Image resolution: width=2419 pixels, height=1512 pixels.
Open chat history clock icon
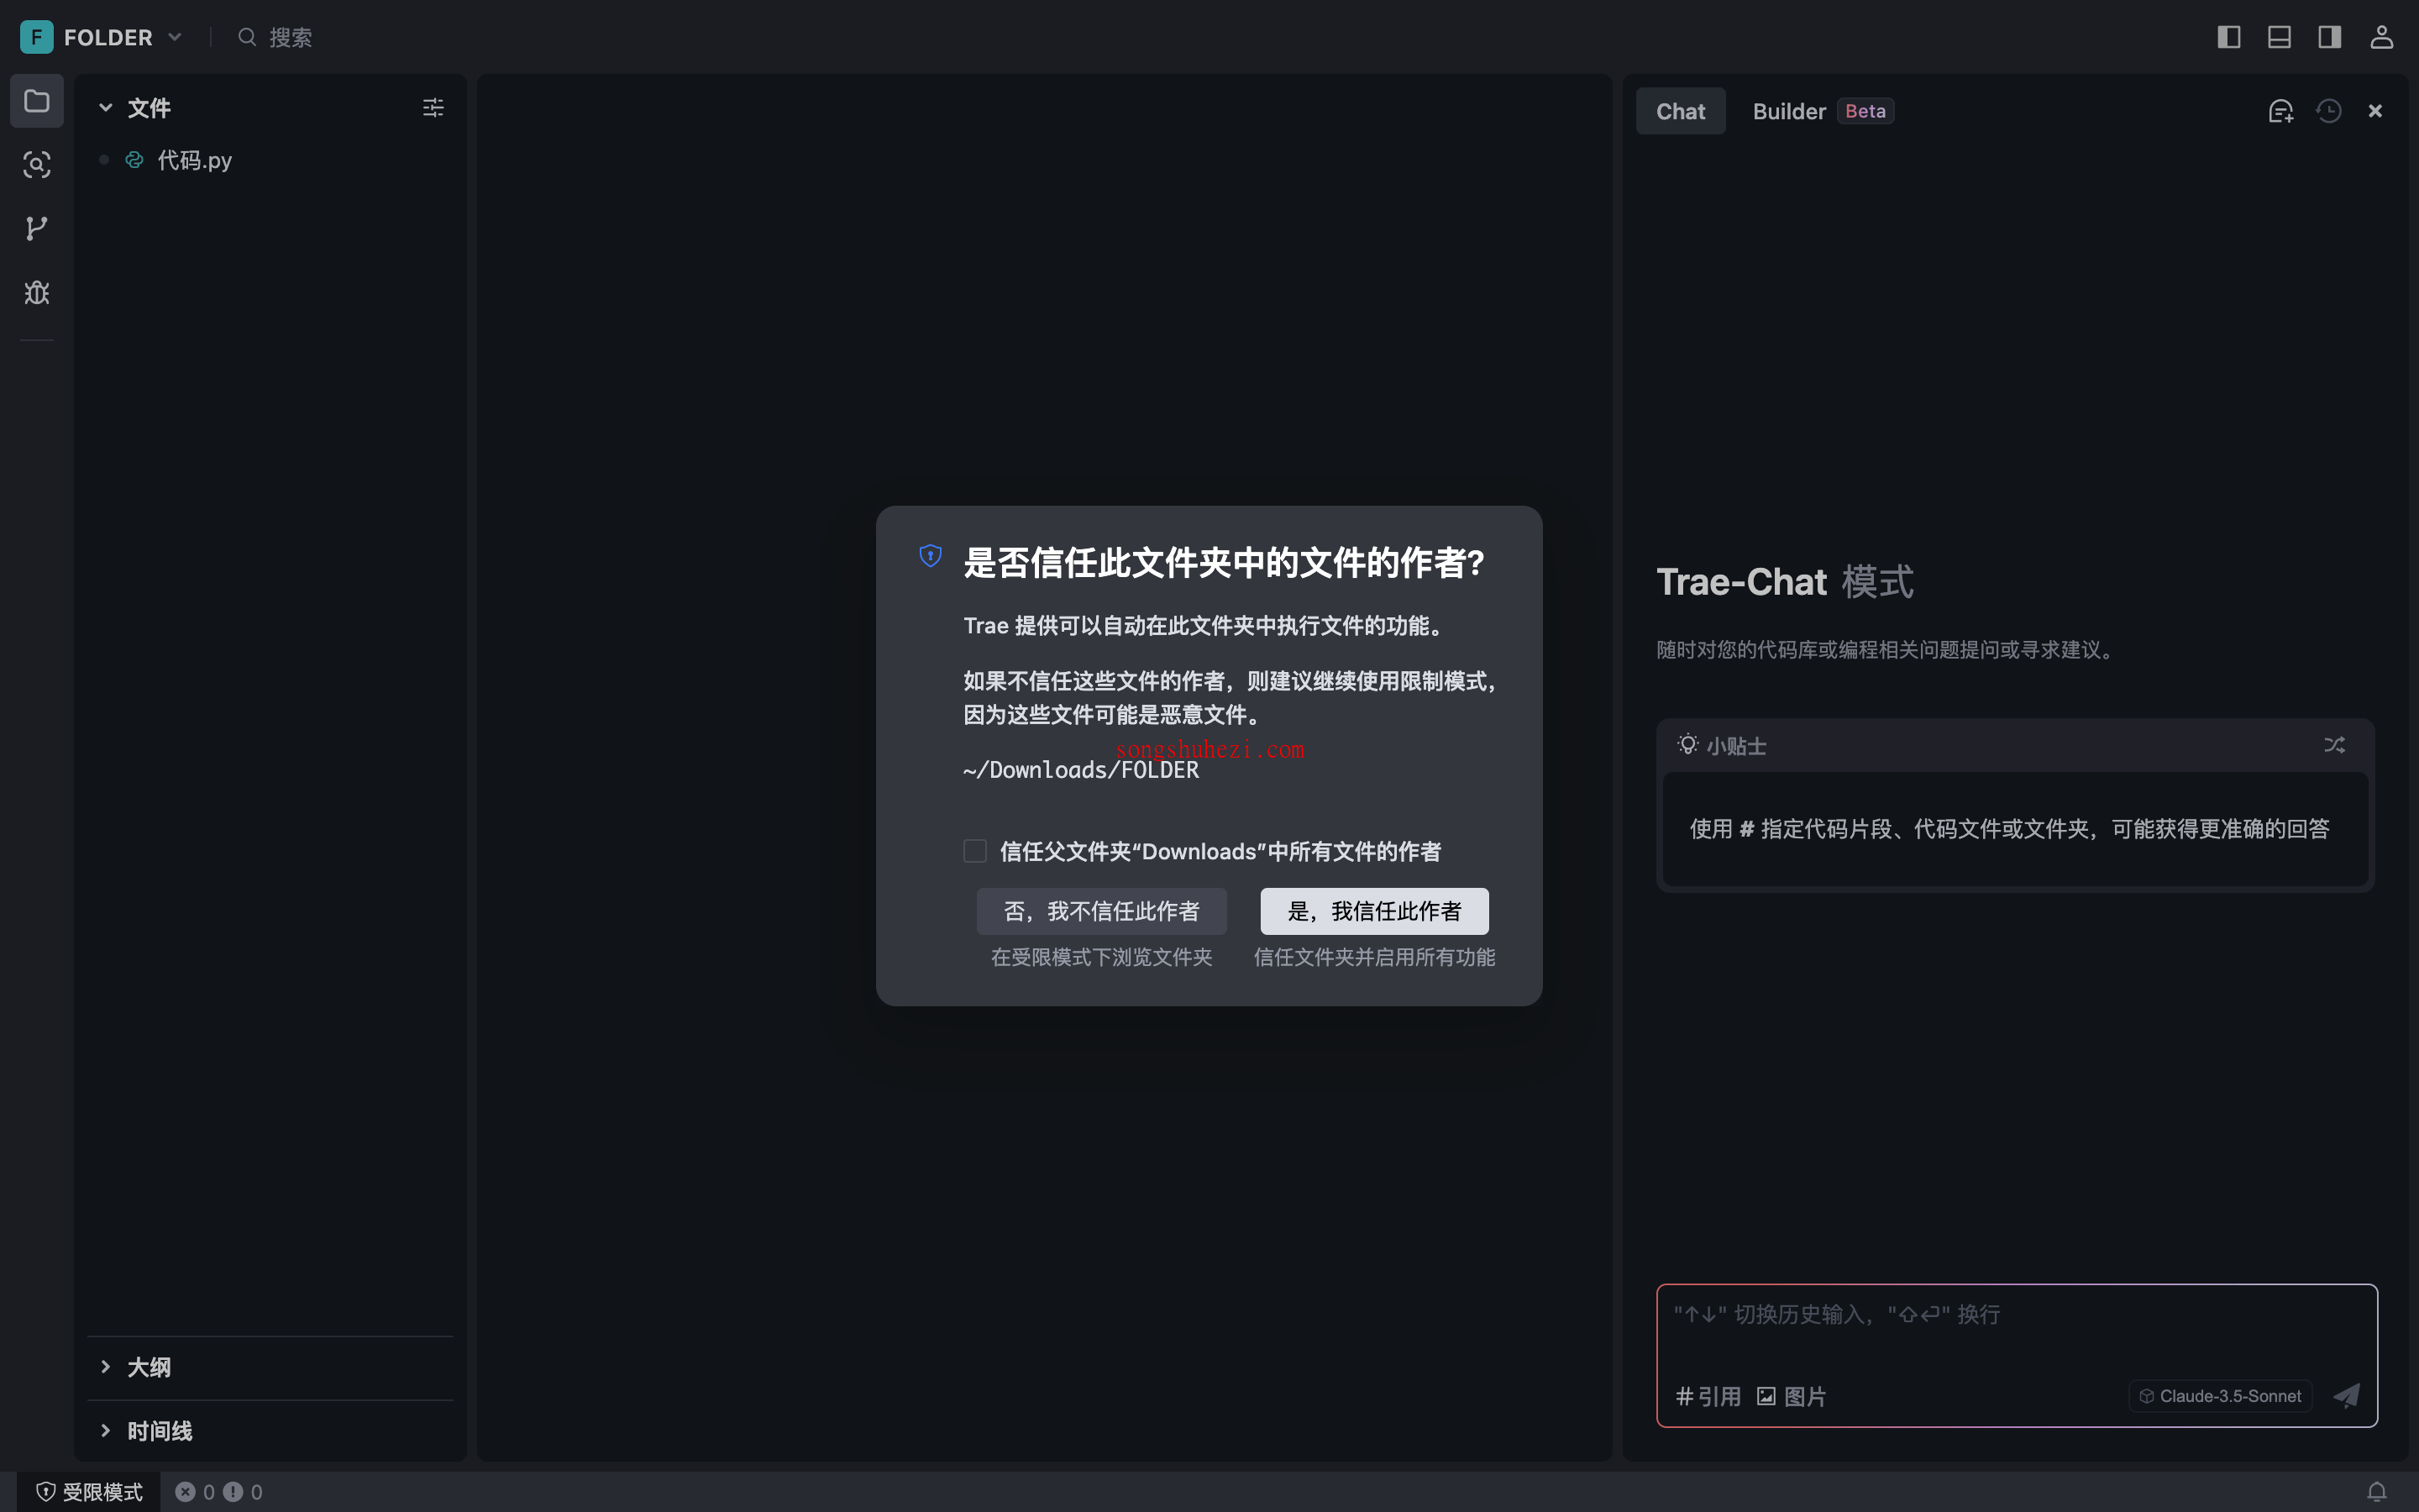tap(2328, 111)
